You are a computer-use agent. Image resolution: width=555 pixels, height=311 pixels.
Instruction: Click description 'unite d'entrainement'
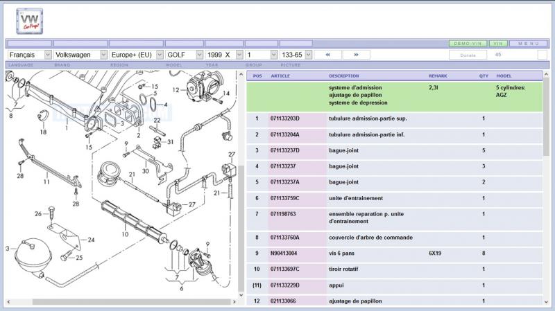coord(356,198)
